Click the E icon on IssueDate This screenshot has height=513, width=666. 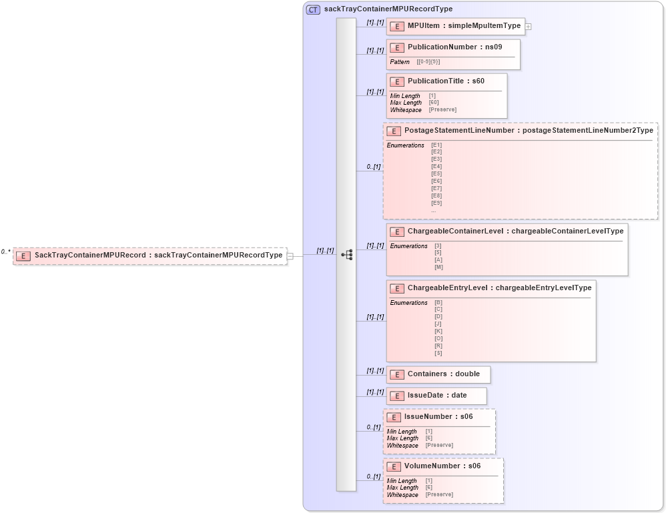[397, 396]
